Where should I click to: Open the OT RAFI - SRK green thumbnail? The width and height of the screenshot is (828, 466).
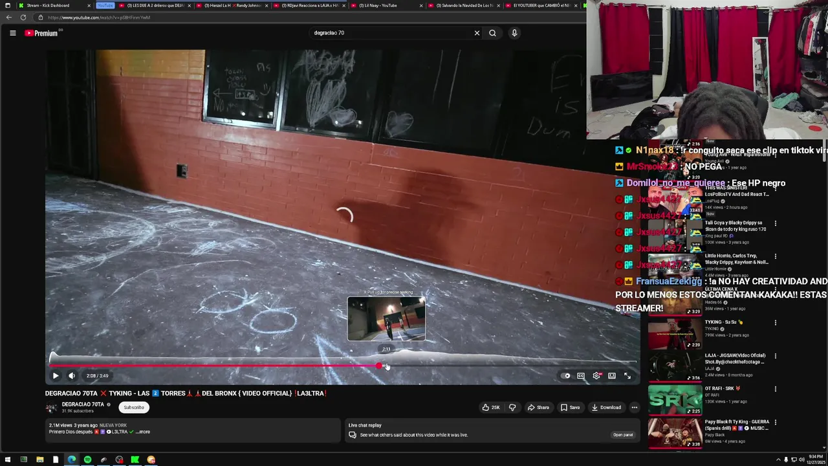pyautogui.click(x=675, y=400)
